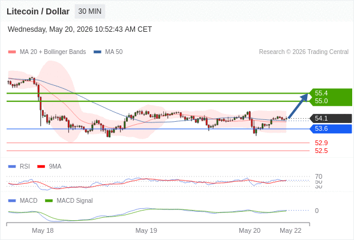354x240 pixels.
Task: Click the 52.9 red support label
Action: coord(321,143)
